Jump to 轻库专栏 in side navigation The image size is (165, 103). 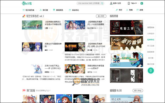click(151, 40)
